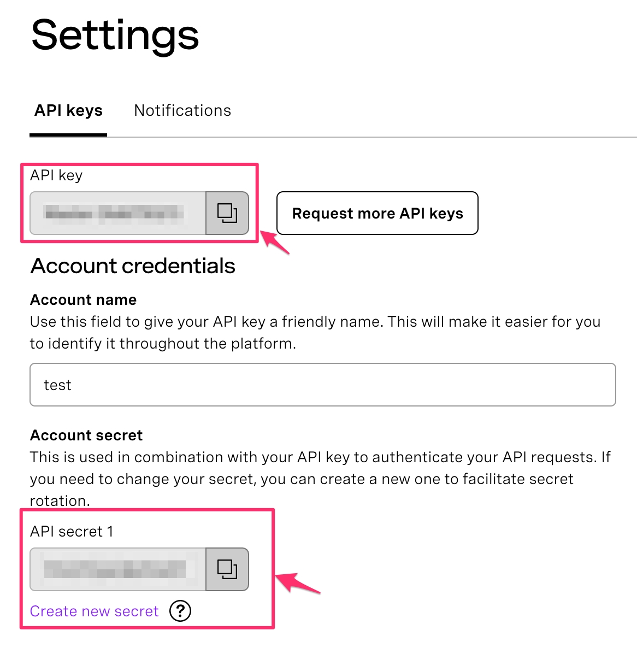
Task: Select the API keys tab
Action: (x=68, y=110)
